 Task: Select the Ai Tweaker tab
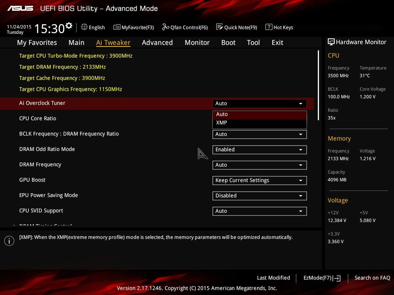113,43
